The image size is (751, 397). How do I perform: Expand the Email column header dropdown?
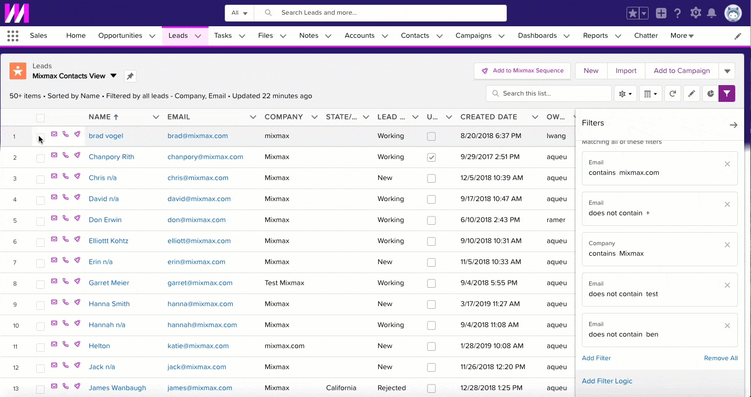pos(253,117)
